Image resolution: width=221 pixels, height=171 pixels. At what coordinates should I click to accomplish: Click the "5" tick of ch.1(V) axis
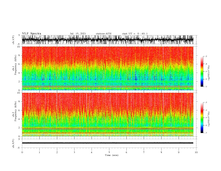(20, 35)
